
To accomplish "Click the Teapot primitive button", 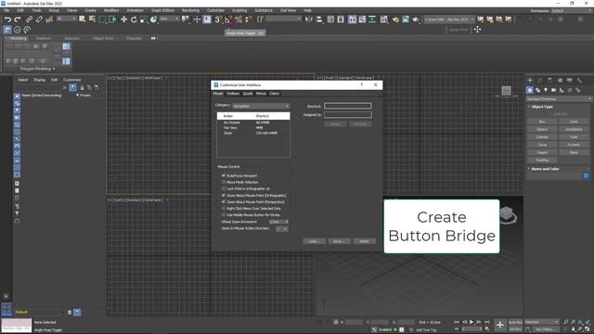I will pyautogui.click(x=542, y=152).
